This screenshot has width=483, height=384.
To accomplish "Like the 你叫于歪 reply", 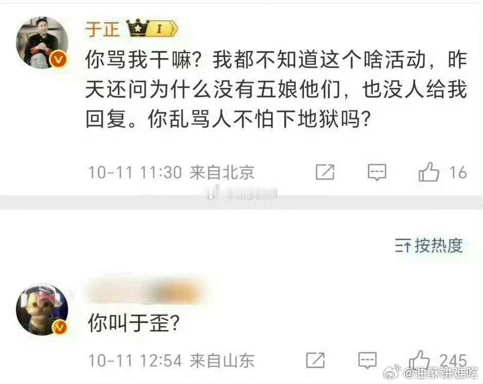I will pyautogui.click(x=419, y=359).
